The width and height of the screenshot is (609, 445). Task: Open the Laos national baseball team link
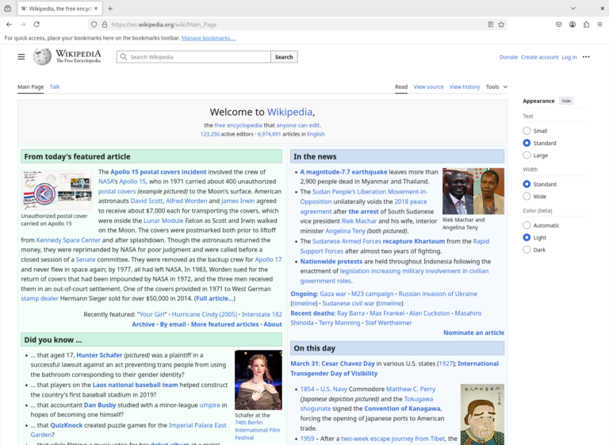tap(135, 385)
